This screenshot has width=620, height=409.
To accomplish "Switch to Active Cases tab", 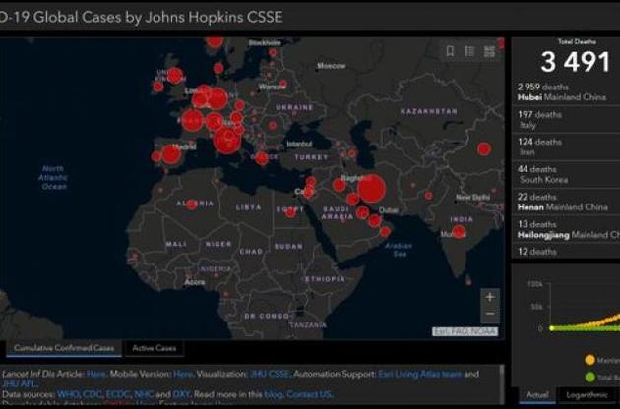I will tap(155, 348).
